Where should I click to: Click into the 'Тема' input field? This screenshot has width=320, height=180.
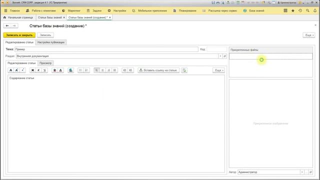(x=106, y=49)
